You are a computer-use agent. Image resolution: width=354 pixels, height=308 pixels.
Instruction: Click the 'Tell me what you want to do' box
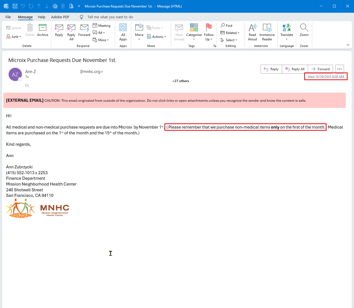coord(110,17)
